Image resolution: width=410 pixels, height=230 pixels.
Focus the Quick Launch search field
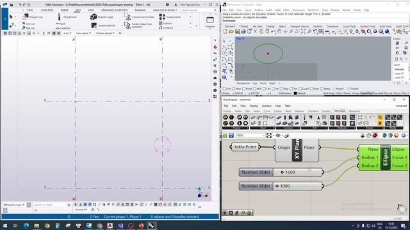[x=199, y=10]
